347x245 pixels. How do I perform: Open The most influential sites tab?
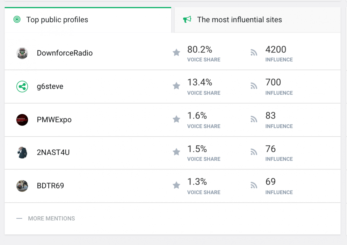point(240,20)
